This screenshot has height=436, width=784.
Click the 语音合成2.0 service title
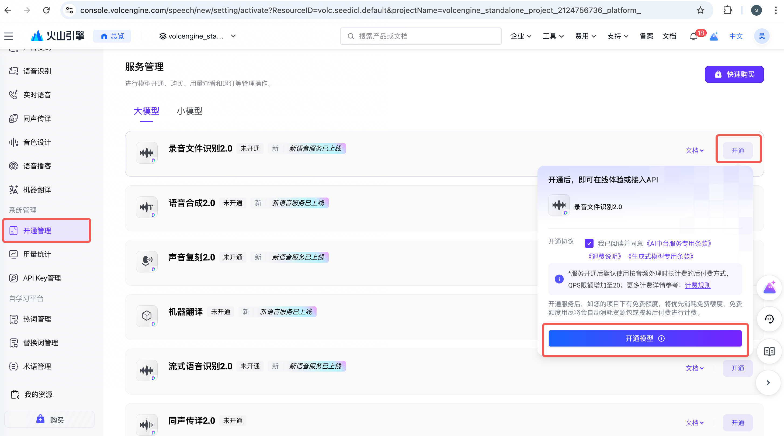(192, 203)
